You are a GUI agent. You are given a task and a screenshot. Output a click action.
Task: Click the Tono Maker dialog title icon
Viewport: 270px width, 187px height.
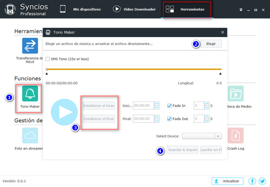[x=48, y=32]
